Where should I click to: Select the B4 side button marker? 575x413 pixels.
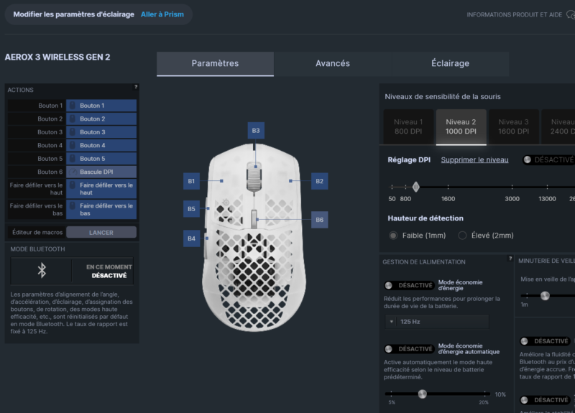tap(191, 238)
